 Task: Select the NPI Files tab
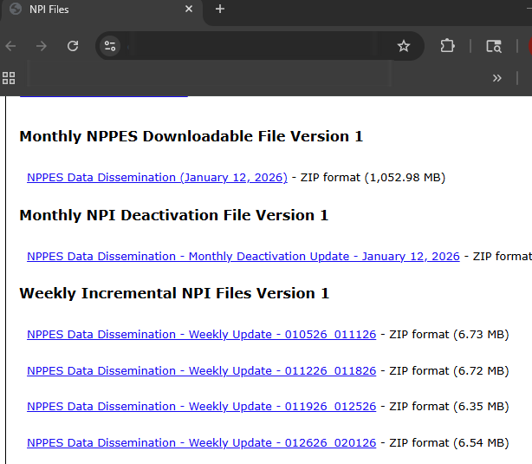coord(95,10)
